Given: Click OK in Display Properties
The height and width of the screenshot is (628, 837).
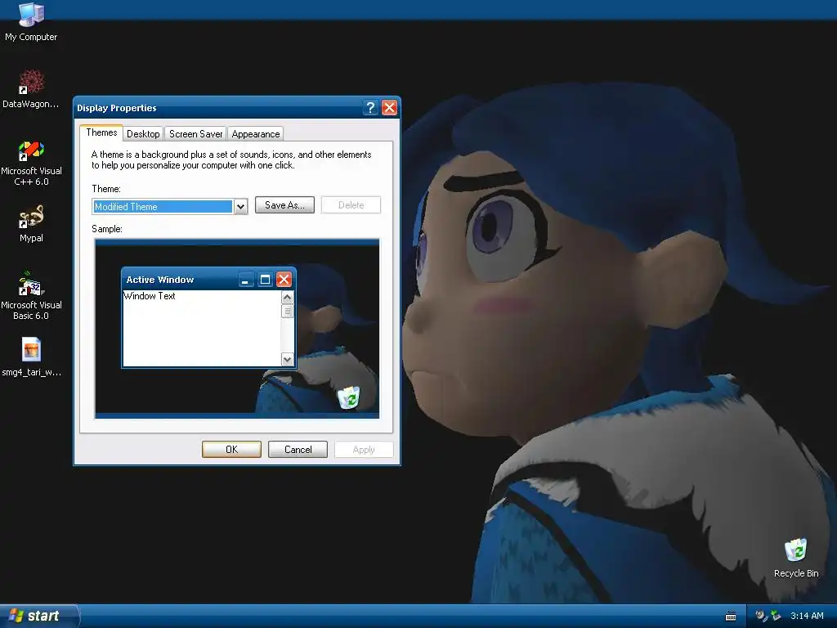Looking at the screenshot, I should click(x=231, y=450).
